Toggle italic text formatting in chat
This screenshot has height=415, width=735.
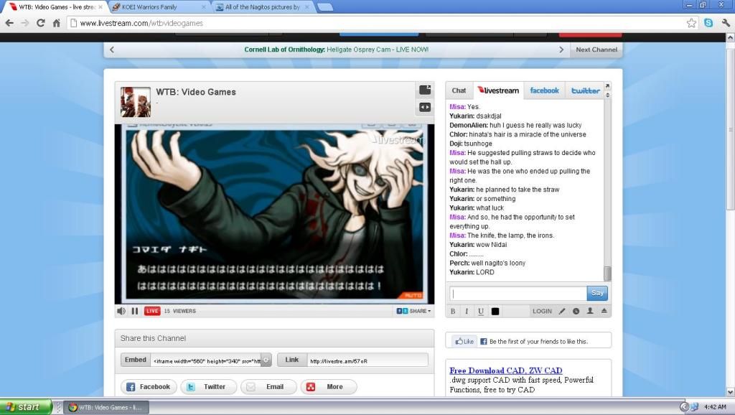point(467,311)
